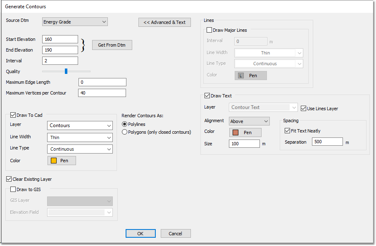The height and width of the screenshot is (246, 376).
Task: Click the OK button
Action: (x=140, y=234)
